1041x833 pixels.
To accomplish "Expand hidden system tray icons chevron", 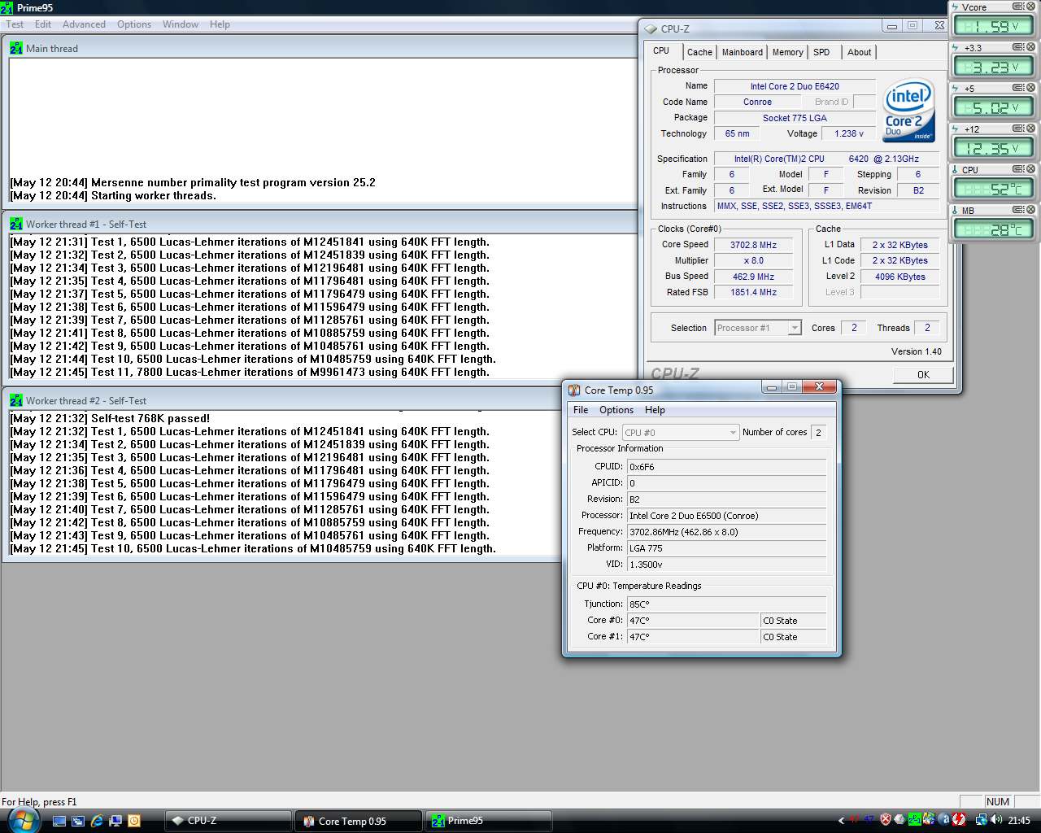I will coord(841,820).
